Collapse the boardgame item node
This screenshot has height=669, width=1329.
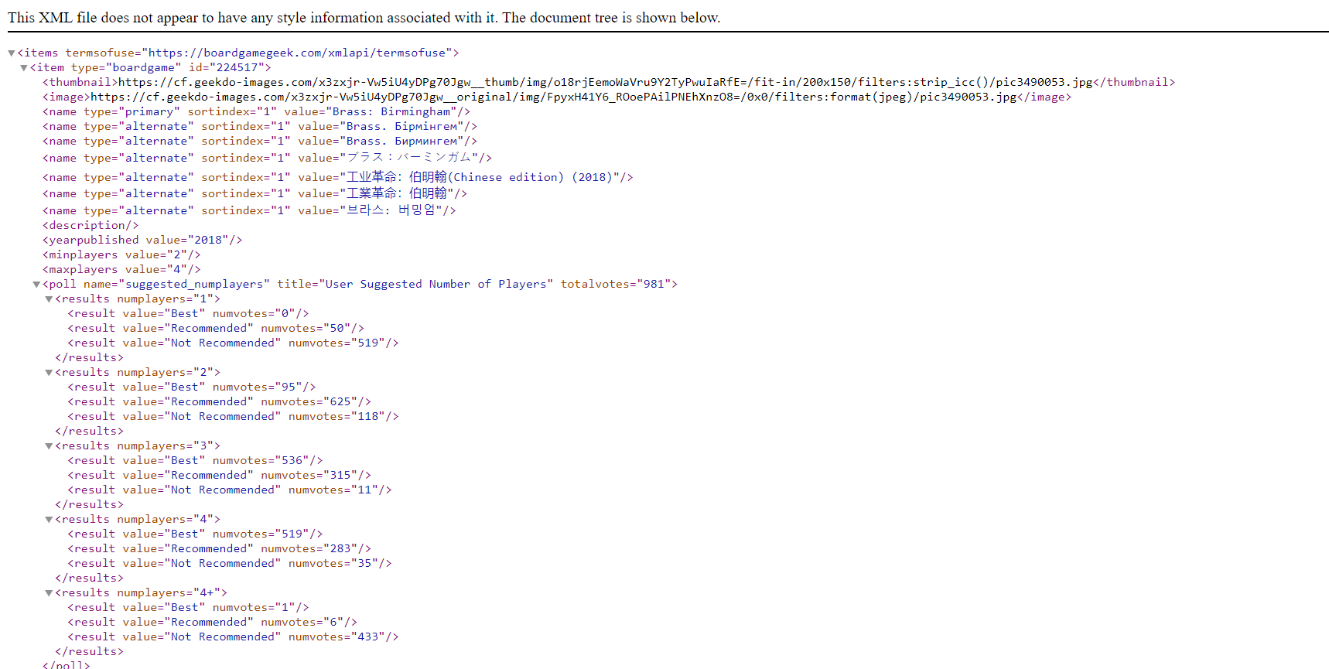24,68
